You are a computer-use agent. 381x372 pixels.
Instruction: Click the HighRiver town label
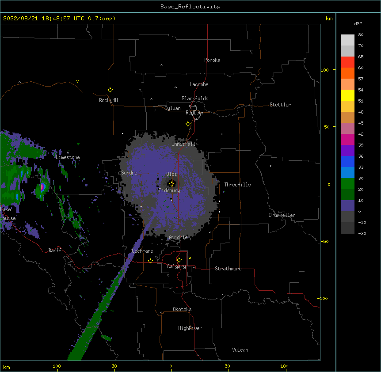(x=190, y=328)
